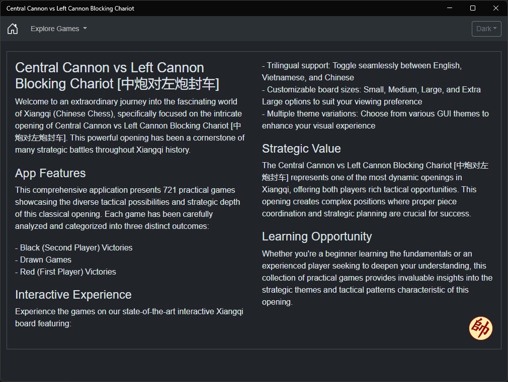The image size is (508, 382).
Task: Open the Explore Games dropdown menu
Action: point(58,29)
